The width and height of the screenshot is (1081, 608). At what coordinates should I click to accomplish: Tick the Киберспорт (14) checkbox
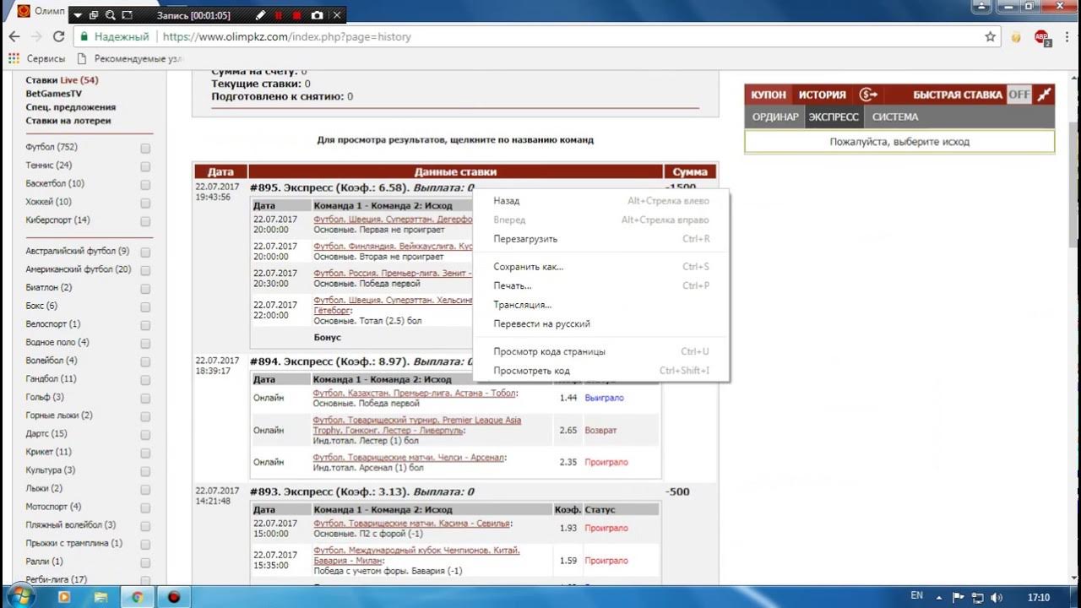click(145, 221)
